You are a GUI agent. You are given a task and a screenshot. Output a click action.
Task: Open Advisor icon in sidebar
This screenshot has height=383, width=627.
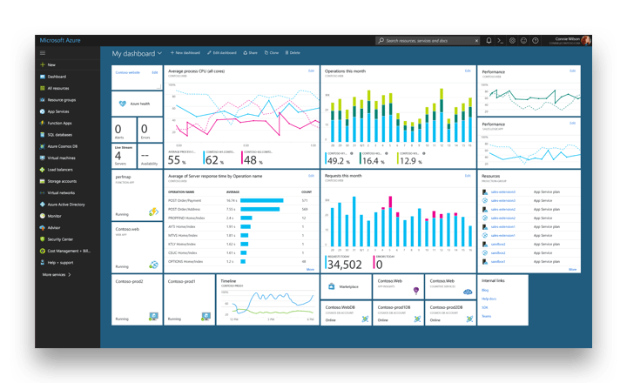43,227
